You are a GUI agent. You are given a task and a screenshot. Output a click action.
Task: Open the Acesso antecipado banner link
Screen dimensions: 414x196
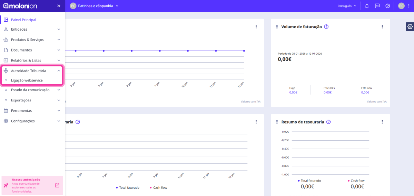pos(57,185)
